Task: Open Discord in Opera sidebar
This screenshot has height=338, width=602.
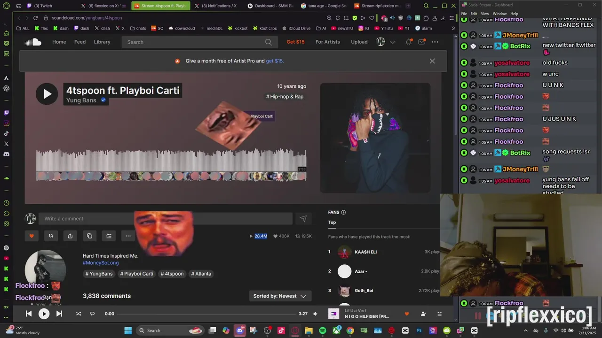Action: click(6, 154)
